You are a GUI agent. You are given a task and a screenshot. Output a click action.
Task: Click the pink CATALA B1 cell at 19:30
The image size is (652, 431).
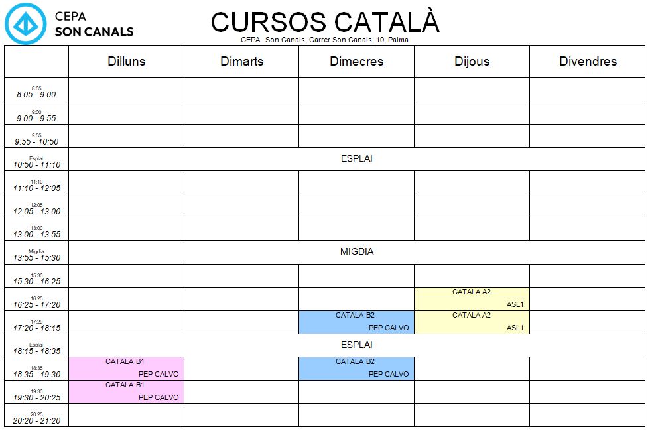coord(127,391)
